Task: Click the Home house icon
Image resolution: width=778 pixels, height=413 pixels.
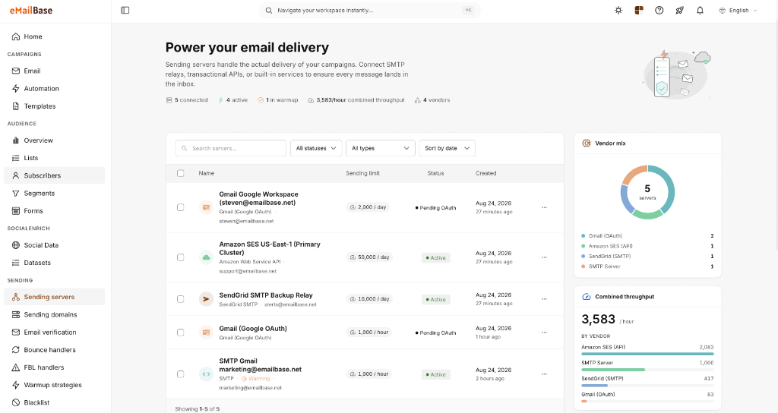Action: [x=16, y=36]
